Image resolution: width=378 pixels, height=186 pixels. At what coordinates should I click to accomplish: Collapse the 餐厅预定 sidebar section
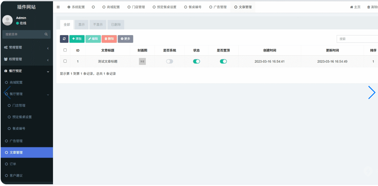26,71
